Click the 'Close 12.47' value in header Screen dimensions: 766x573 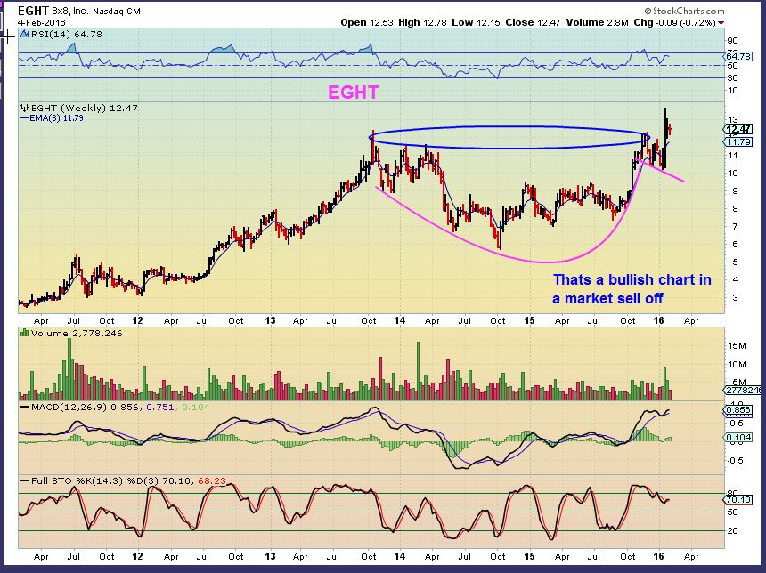(x=533, y=22)
